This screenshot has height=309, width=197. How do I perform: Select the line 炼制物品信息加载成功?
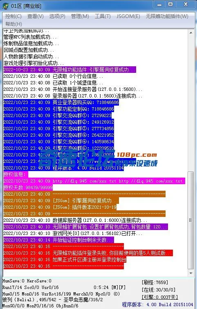tap(31, 43)
